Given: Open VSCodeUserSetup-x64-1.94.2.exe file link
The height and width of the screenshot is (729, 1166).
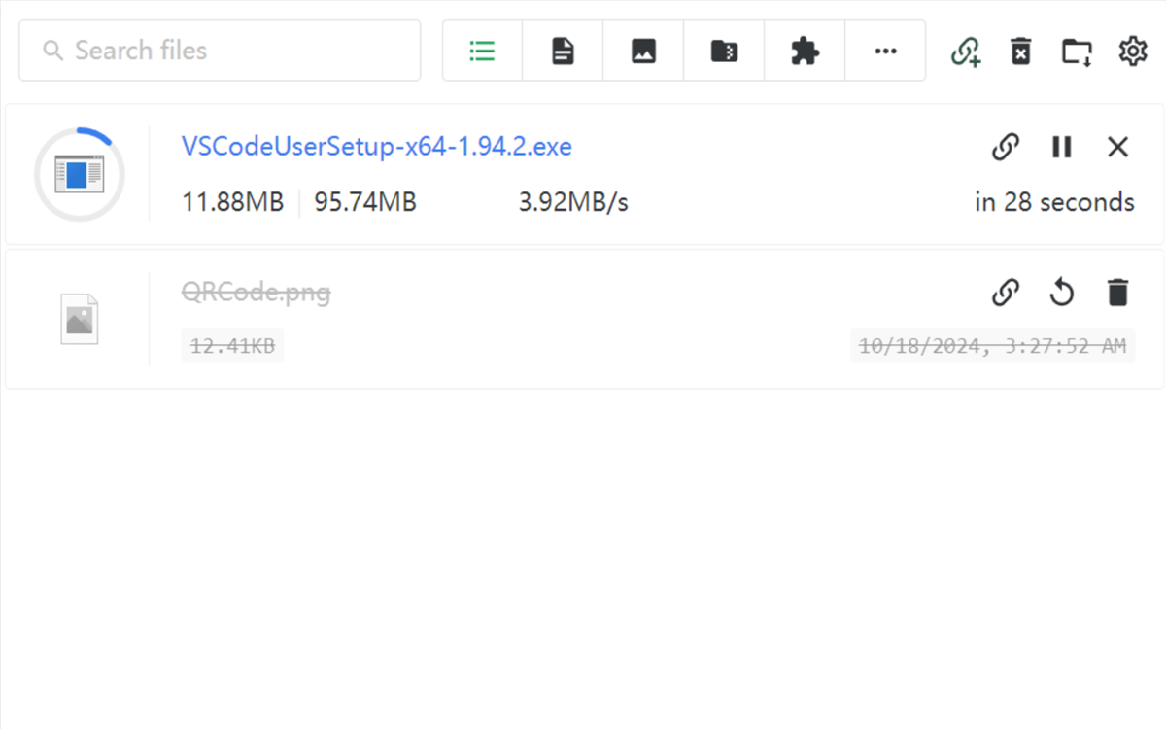Looking at the screenshot, I should [x=377, y=147].
